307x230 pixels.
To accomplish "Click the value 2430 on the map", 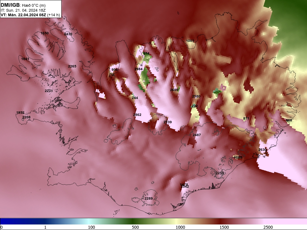I will (68, 34).
